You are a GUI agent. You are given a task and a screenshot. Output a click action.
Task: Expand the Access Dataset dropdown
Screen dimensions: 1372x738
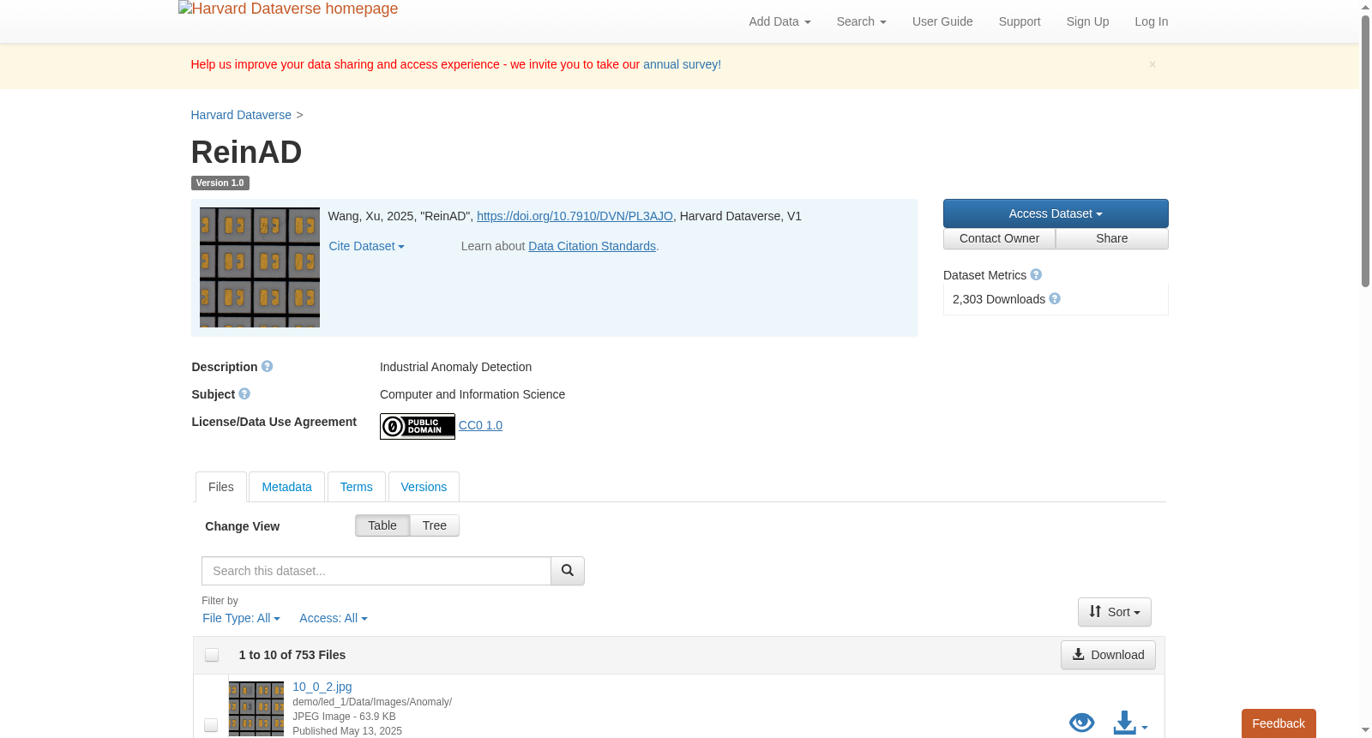click(1056, 213)
